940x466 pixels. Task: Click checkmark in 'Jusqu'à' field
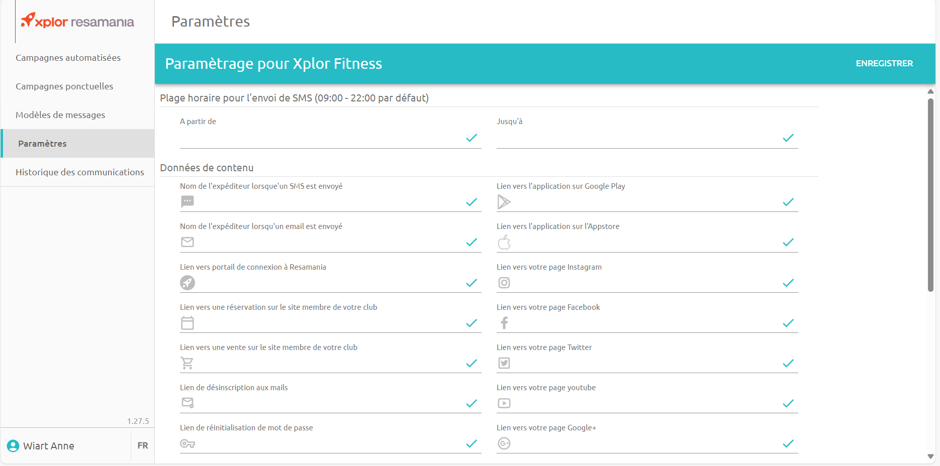pyautogui.click(x=788, y=138)
